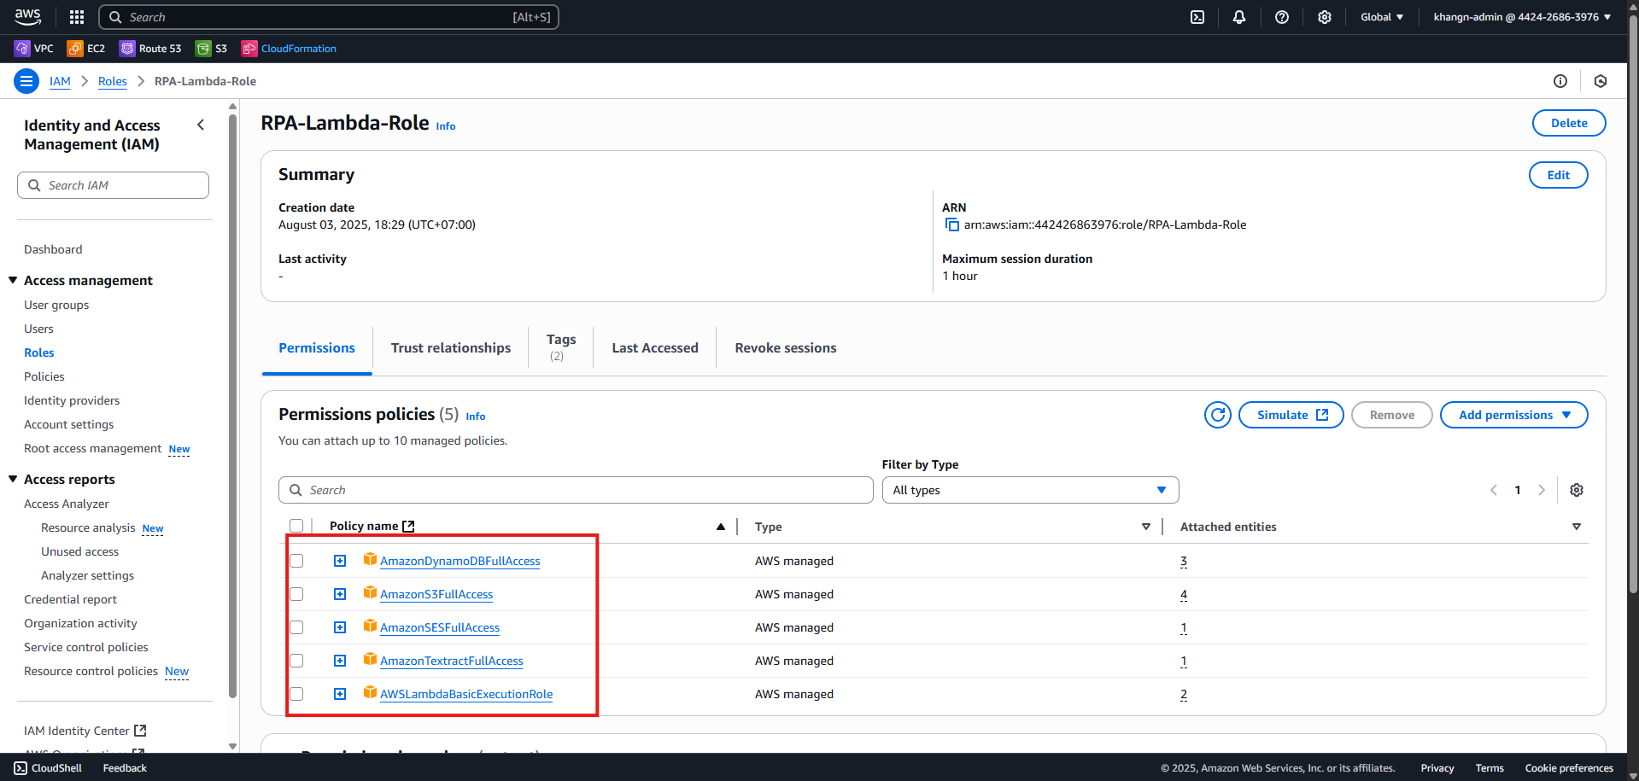Check the AWSLambdaBasicExecutionRole policy checkbox
Screen dimensions: 1639x781
(x=296, y=694)
